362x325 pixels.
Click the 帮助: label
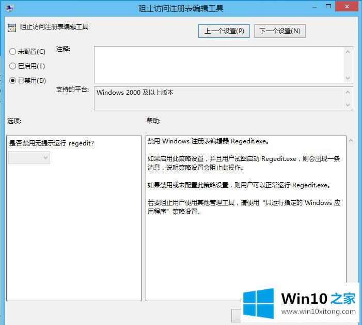coord(154,121)
